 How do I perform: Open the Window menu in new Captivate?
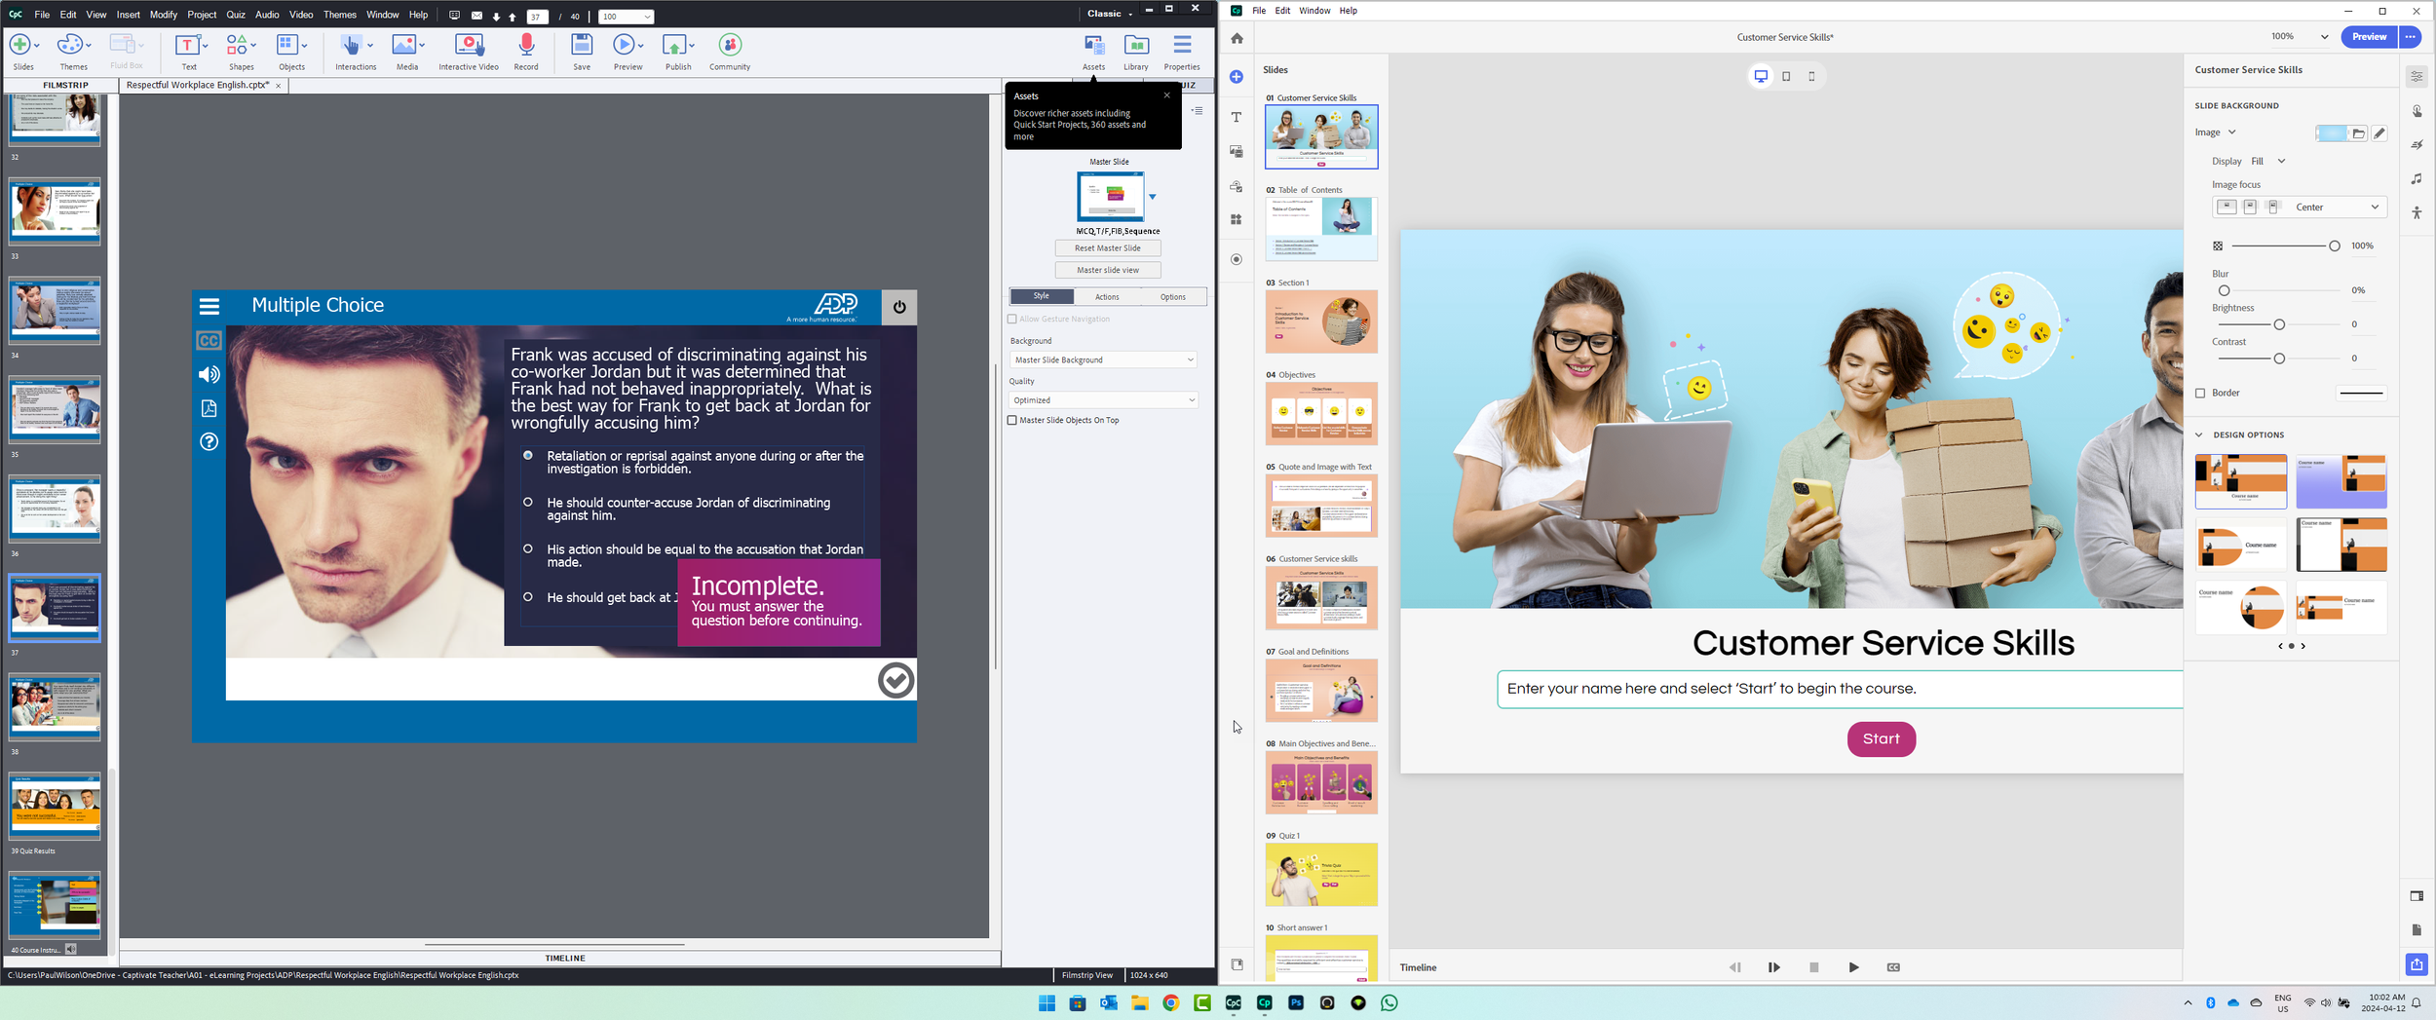point(1314,11)
